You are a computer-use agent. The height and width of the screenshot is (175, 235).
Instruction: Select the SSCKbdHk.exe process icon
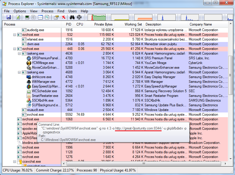(29, 100)
